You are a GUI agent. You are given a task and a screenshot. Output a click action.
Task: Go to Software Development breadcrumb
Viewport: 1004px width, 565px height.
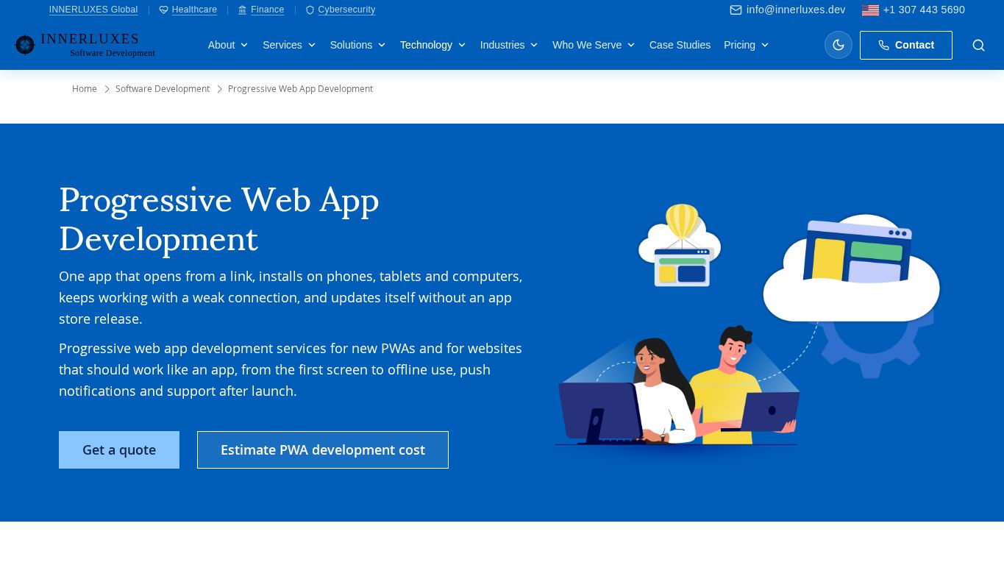pos(163,88)
